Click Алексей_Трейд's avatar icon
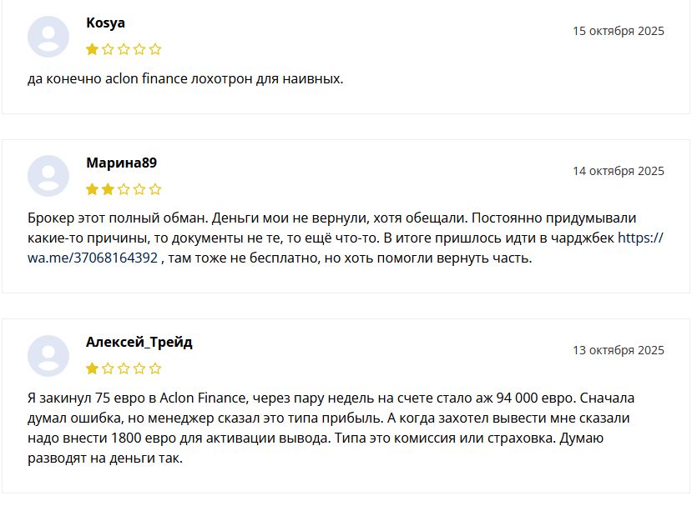This screenshot has height=506, width=692. click(x=48, y=356)
